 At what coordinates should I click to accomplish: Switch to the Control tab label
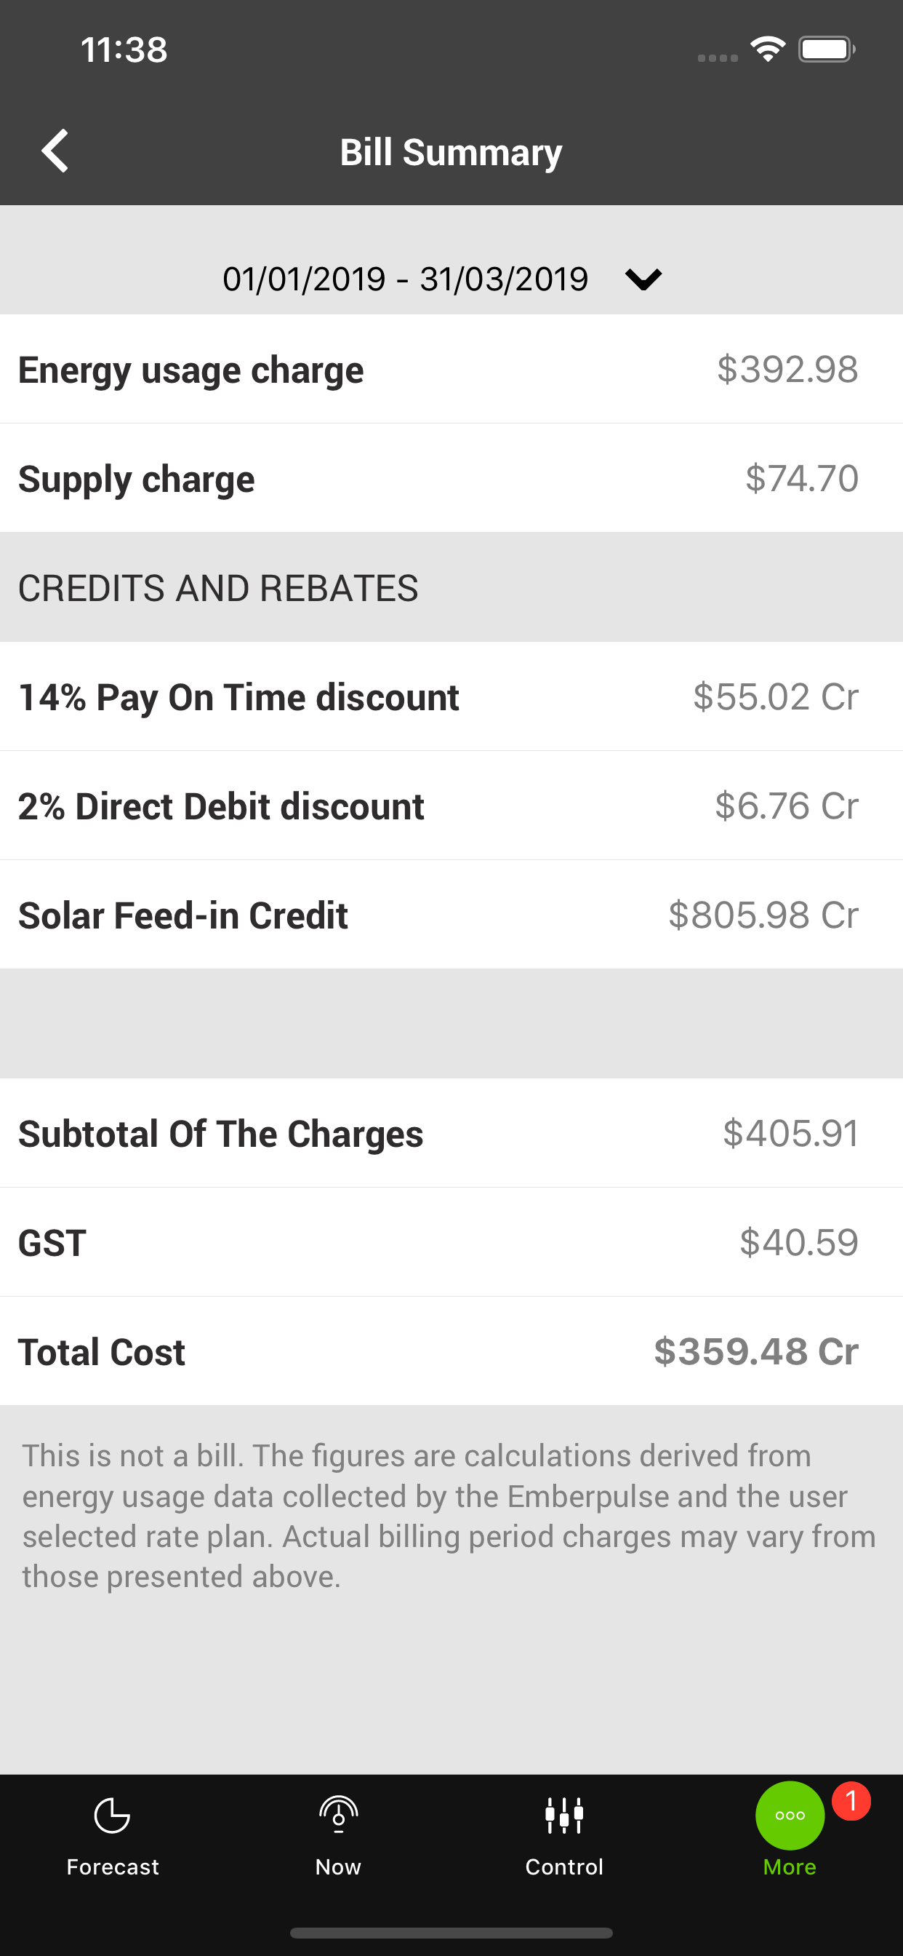click(x=563, y=1866)
